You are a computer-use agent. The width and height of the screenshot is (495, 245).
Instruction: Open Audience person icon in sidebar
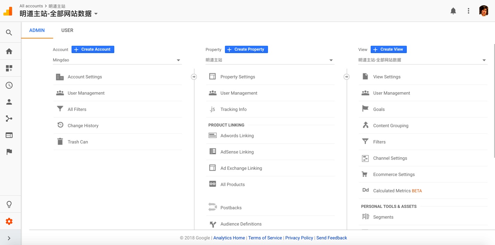9,102
